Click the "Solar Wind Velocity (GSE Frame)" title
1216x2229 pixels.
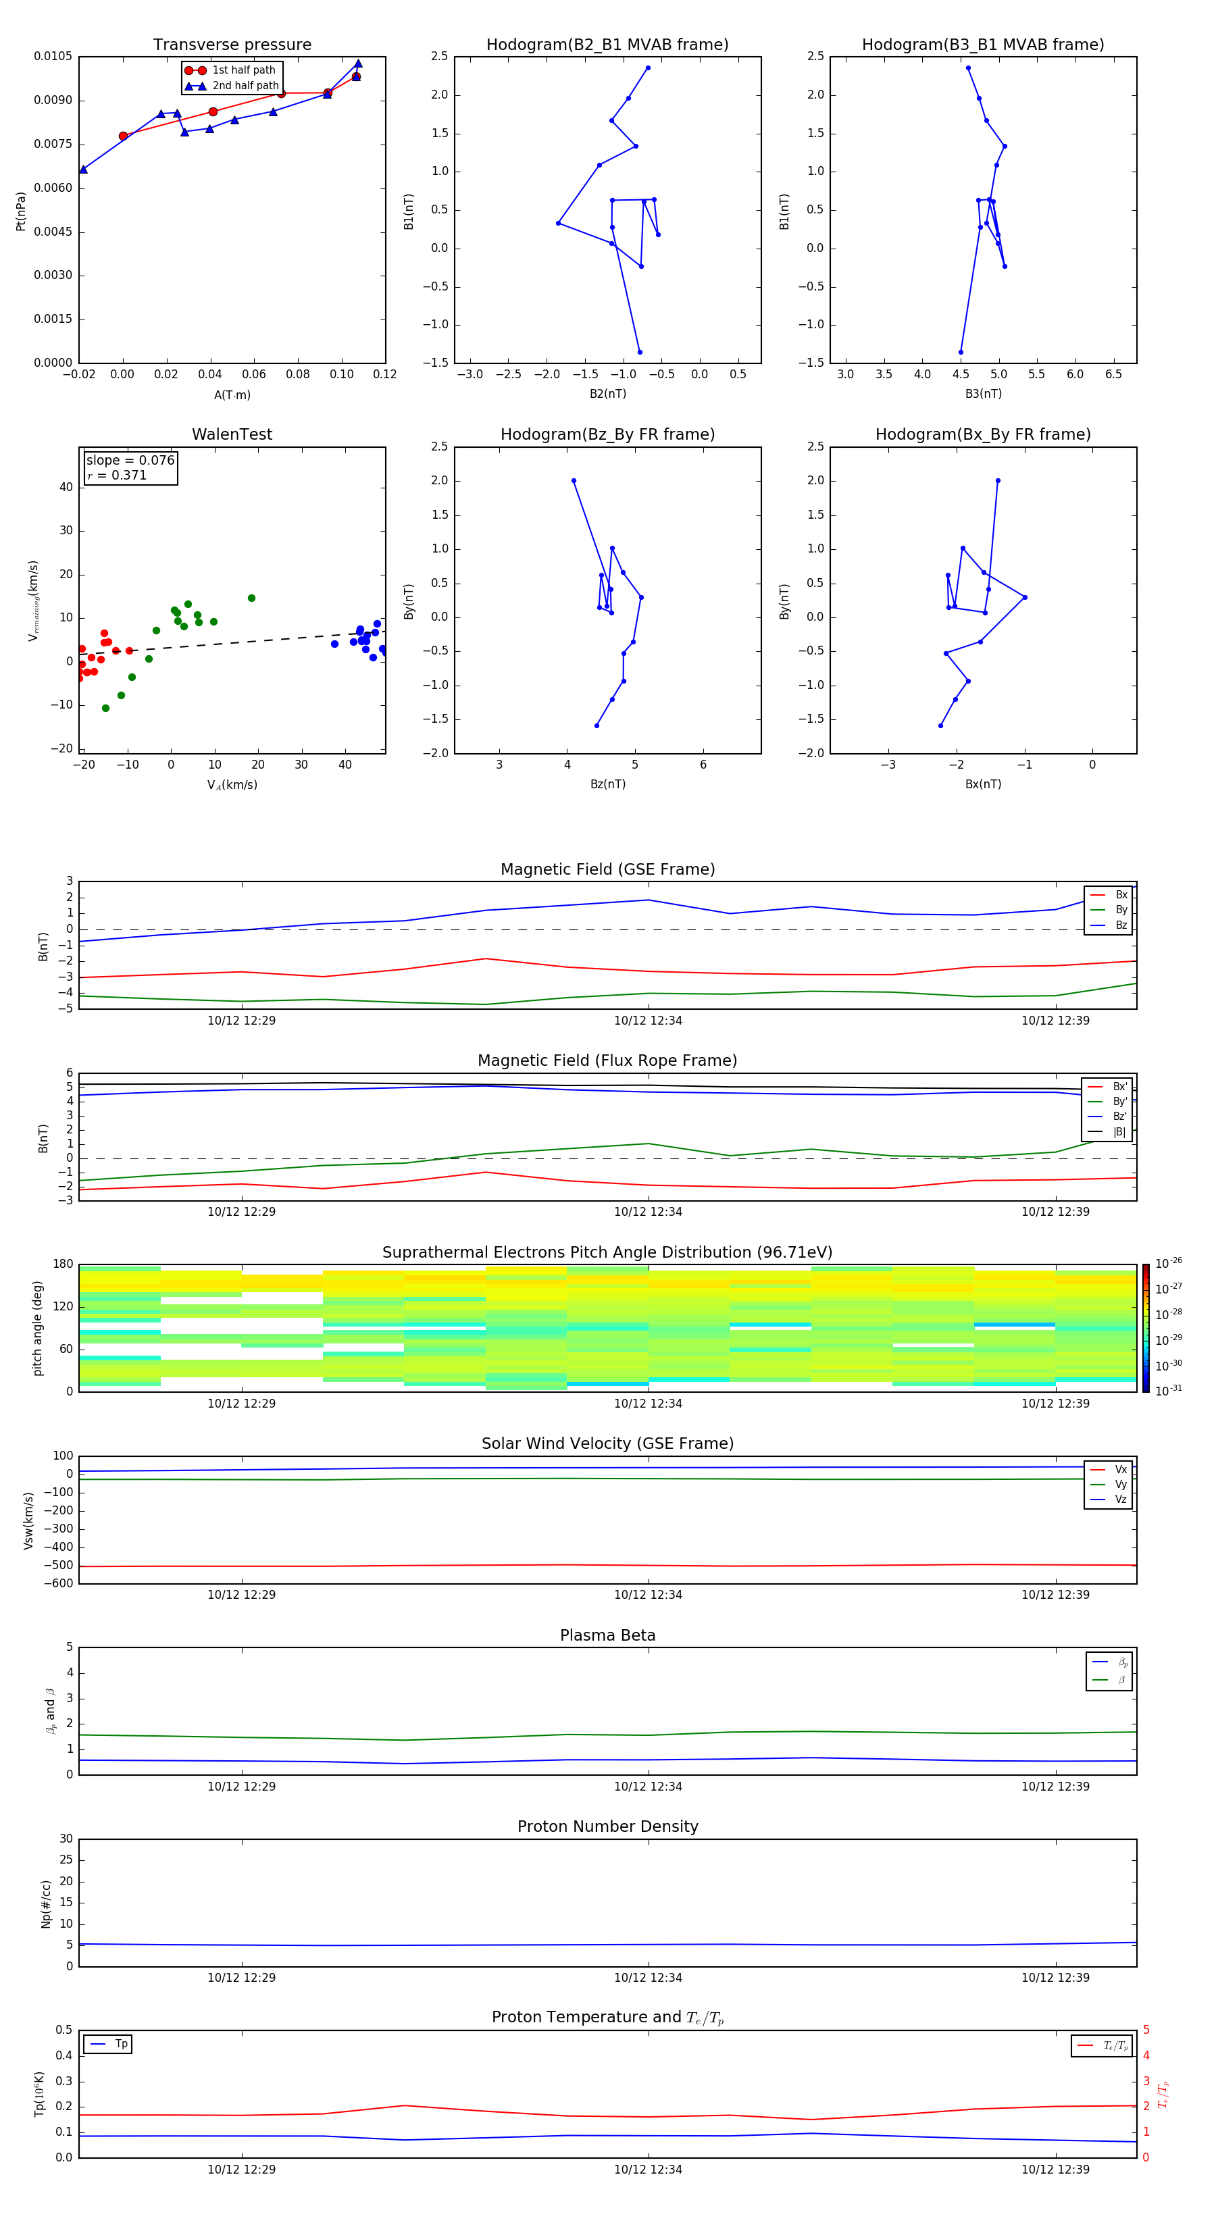coord(607,1444)
